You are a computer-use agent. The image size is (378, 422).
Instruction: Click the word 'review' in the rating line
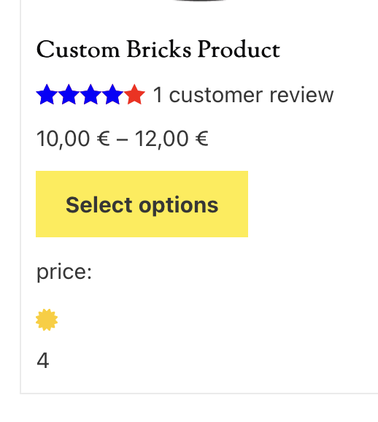click(x=301, y=95)
